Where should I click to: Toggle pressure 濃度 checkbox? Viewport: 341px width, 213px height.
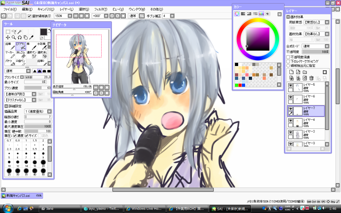tap(14, 136)
